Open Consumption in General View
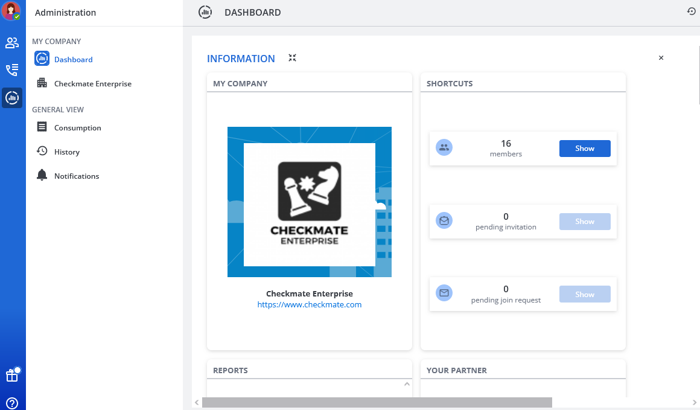The width and height of the screenshot is (700, 410). pos(77,127)
